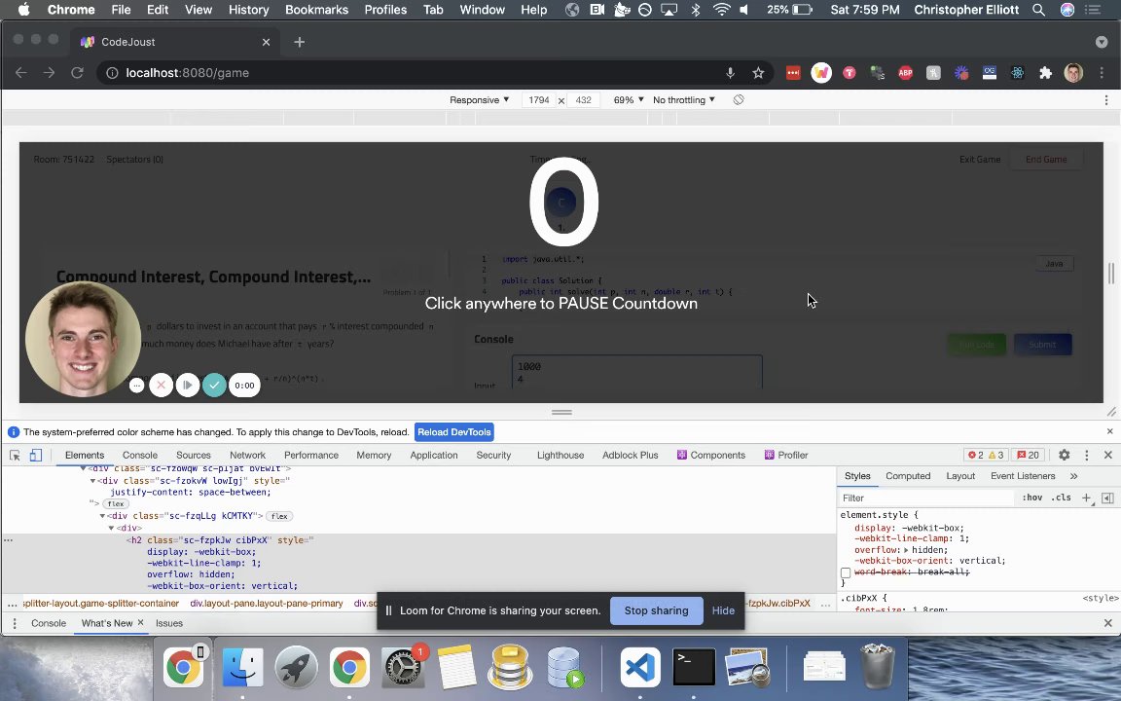The image size is (1121, 701).
Task: Open the 69% zoom dropdown
Action: coord(629,100)
